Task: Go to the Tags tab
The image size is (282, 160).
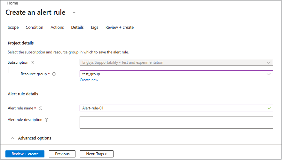Action: 94,28
